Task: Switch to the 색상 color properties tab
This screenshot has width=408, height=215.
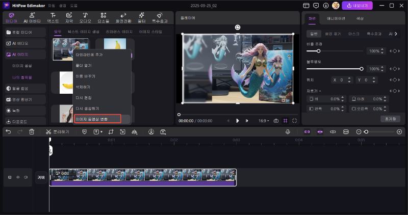Action: (360, 18)
